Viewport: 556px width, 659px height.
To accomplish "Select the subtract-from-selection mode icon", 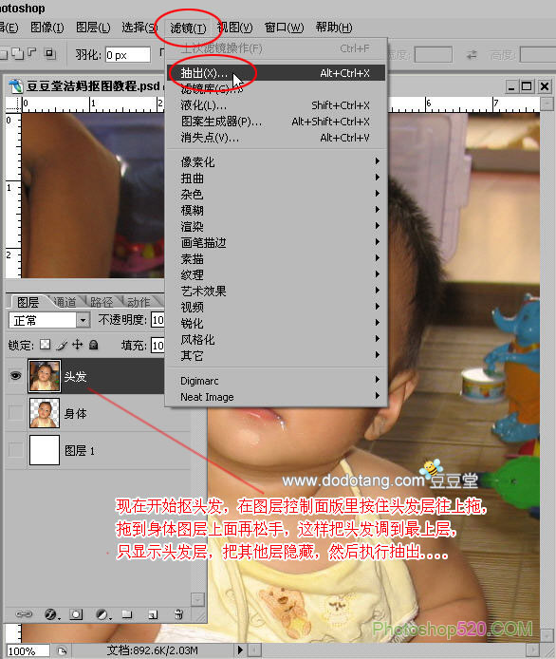I will (32, 53).
